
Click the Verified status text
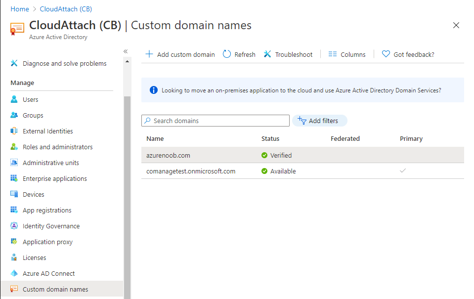pyautogui.click(x=281, y=155)
